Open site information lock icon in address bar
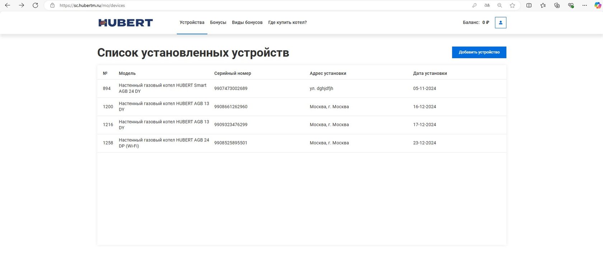 coord(52,5)
